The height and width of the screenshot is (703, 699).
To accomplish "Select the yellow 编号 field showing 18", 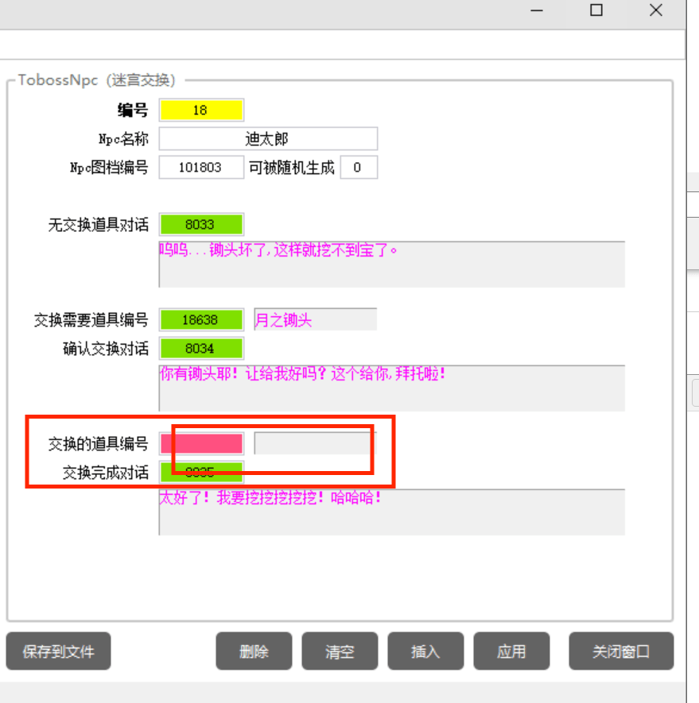I will (201, 110).
